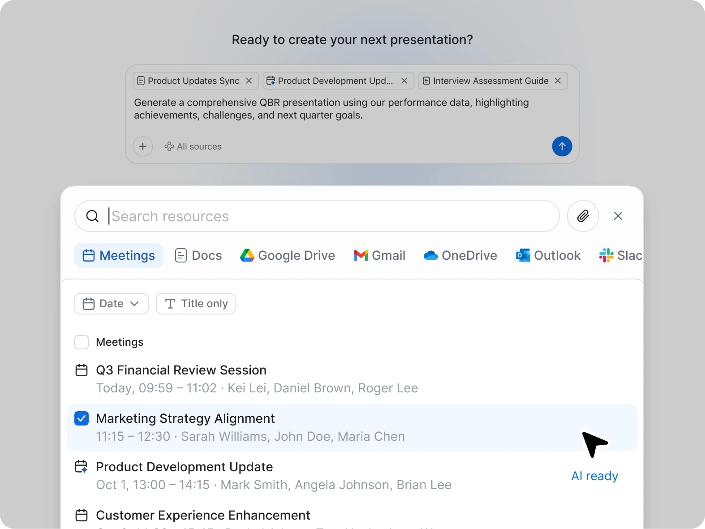The image size is (705, 529).
Task: Click the Gmail logo icon
Action: (x=361, y=255)
